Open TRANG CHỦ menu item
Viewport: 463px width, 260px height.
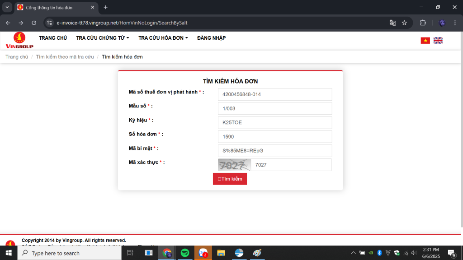(x=53, y=38)
